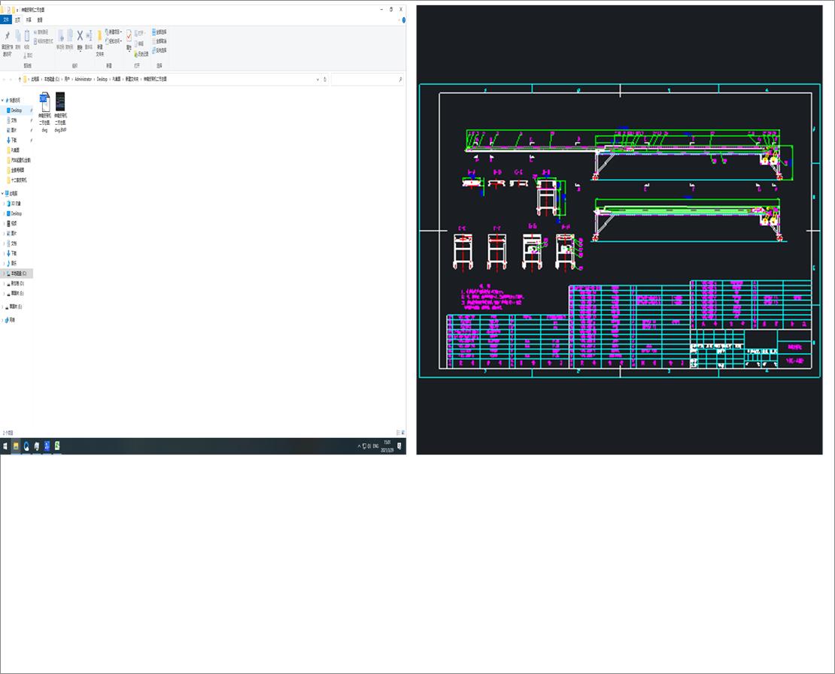Click Select none in the ribbon
The width and height of the screenshot is (835, 674).
(159, 41)
